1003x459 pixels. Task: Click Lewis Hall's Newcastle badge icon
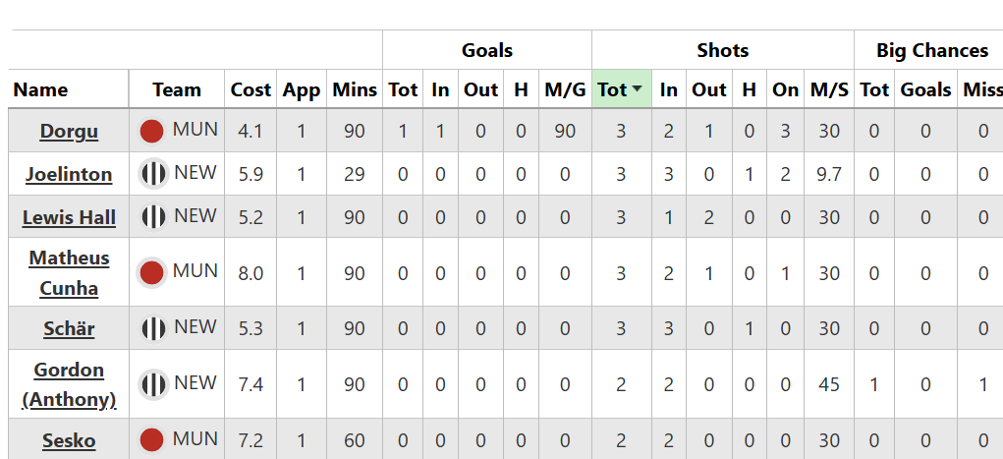tap(153, 217)
